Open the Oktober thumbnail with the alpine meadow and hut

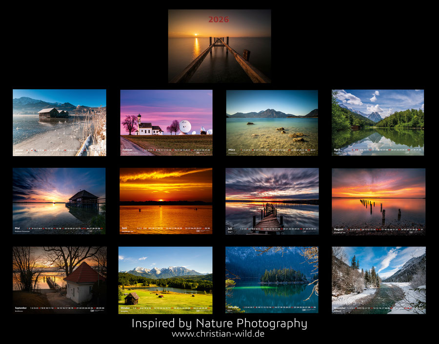tap(165, 280)
